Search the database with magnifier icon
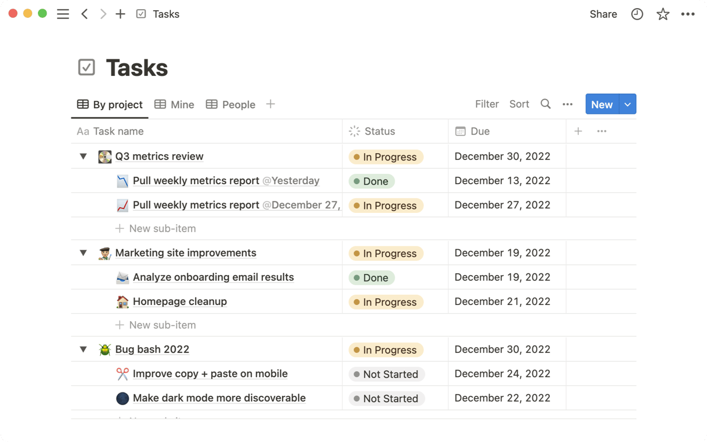Viewport: 707px width, 442px height. pyautogui.click(x=545, y=104)
